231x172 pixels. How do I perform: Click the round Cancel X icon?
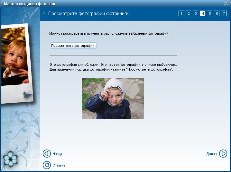[x=47, y=165]
